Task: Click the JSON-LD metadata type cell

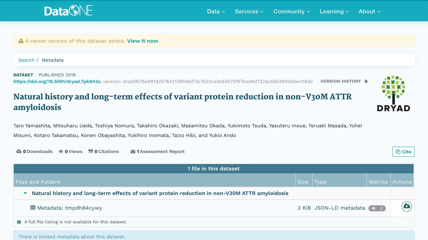Action: 339,208
